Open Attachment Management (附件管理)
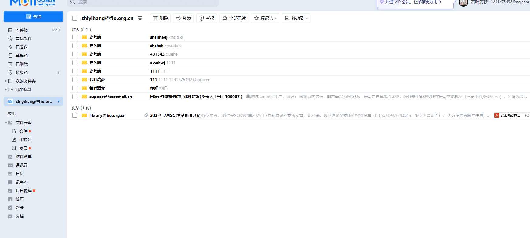Viewport: 530px width, 238px height. click(23, 157)
